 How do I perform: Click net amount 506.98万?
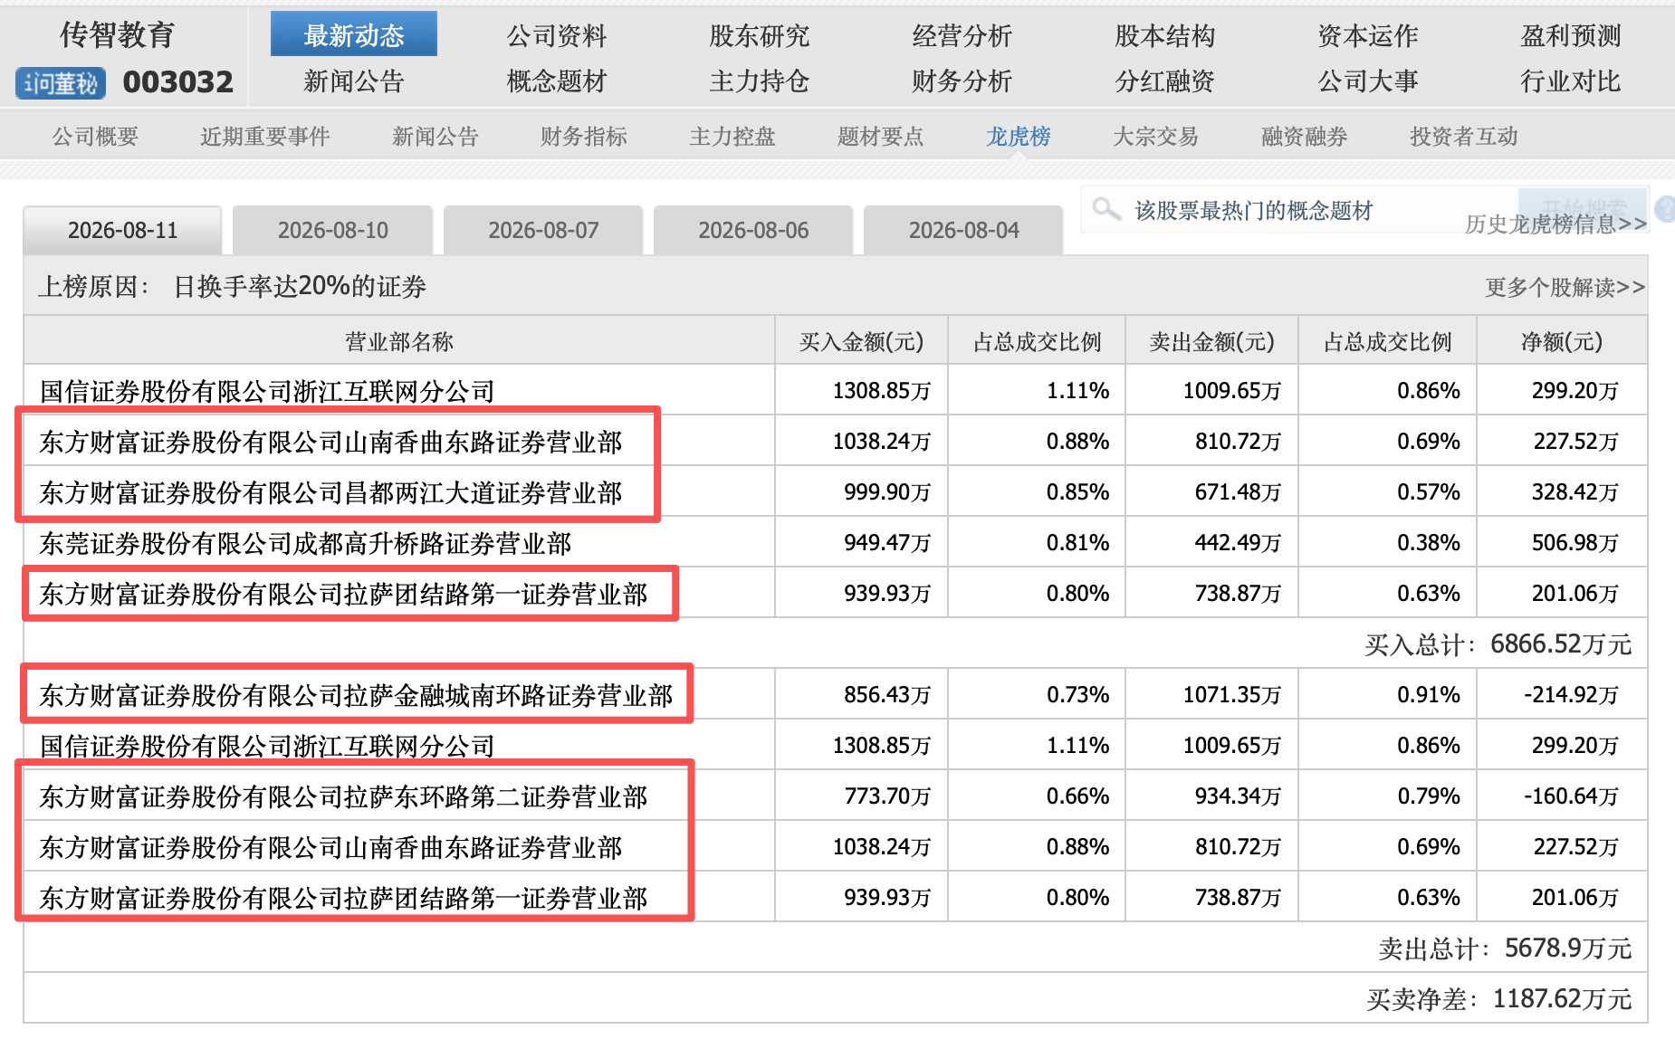(1575, 543)
